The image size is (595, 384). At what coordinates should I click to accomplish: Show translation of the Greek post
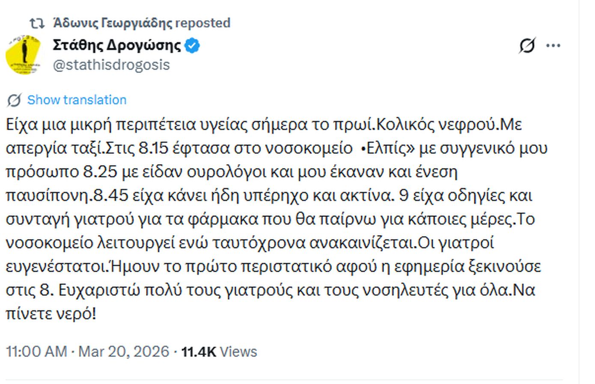click(77, 100)
